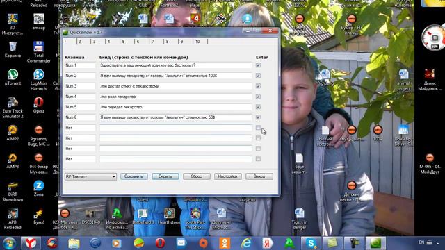Click bind text field for Num 3
This screenshot has height=250, width=445.
click(x=175, y=86)
